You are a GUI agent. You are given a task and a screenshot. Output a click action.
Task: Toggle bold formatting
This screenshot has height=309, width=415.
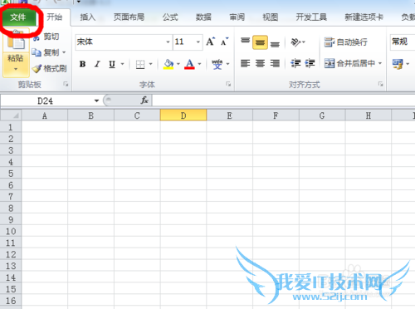point(82,64)
